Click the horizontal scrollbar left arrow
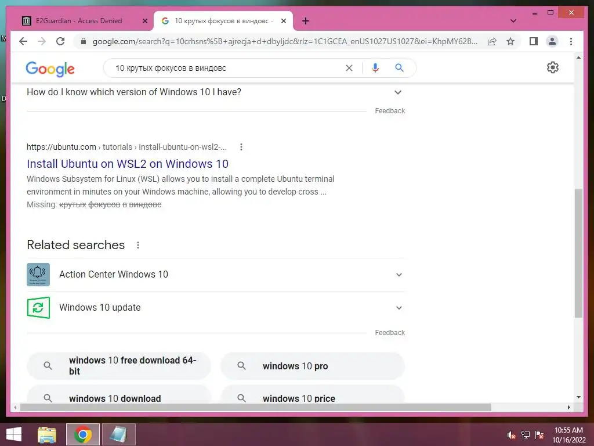This screenshot has height=446, width=594. click(x=15, y=407)
